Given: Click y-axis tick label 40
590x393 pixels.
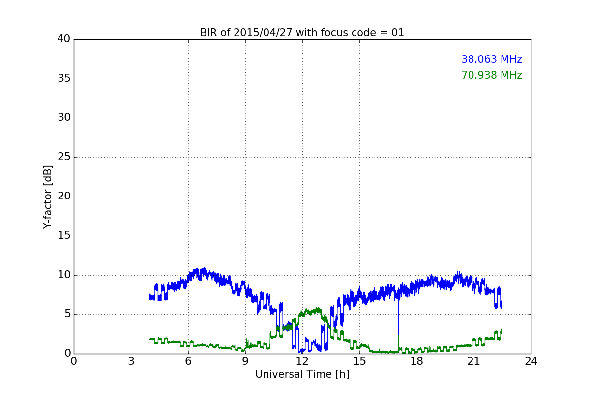Looking at the screenshot, I should tap(64, 39).
